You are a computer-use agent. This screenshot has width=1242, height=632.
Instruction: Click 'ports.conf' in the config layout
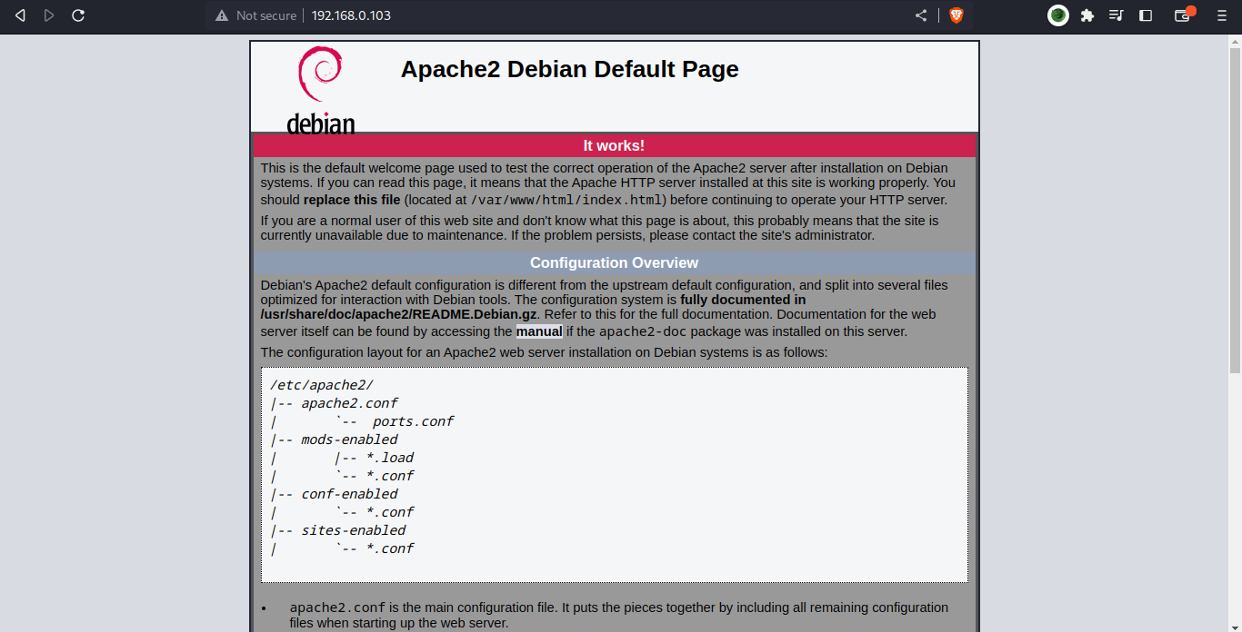413,421
